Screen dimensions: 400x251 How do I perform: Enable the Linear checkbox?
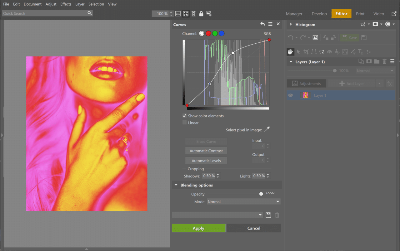point(184,123)
